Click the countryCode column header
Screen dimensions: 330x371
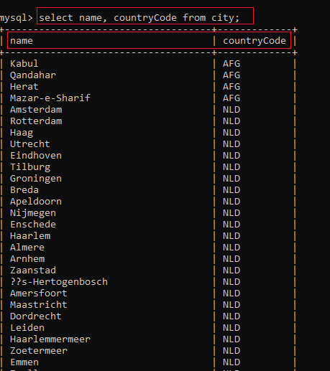(255, 41)
